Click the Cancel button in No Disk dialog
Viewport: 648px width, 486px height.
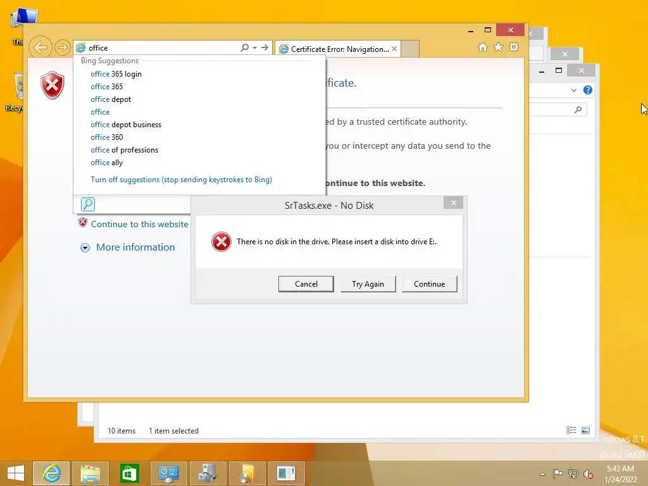tap(306, 284)
